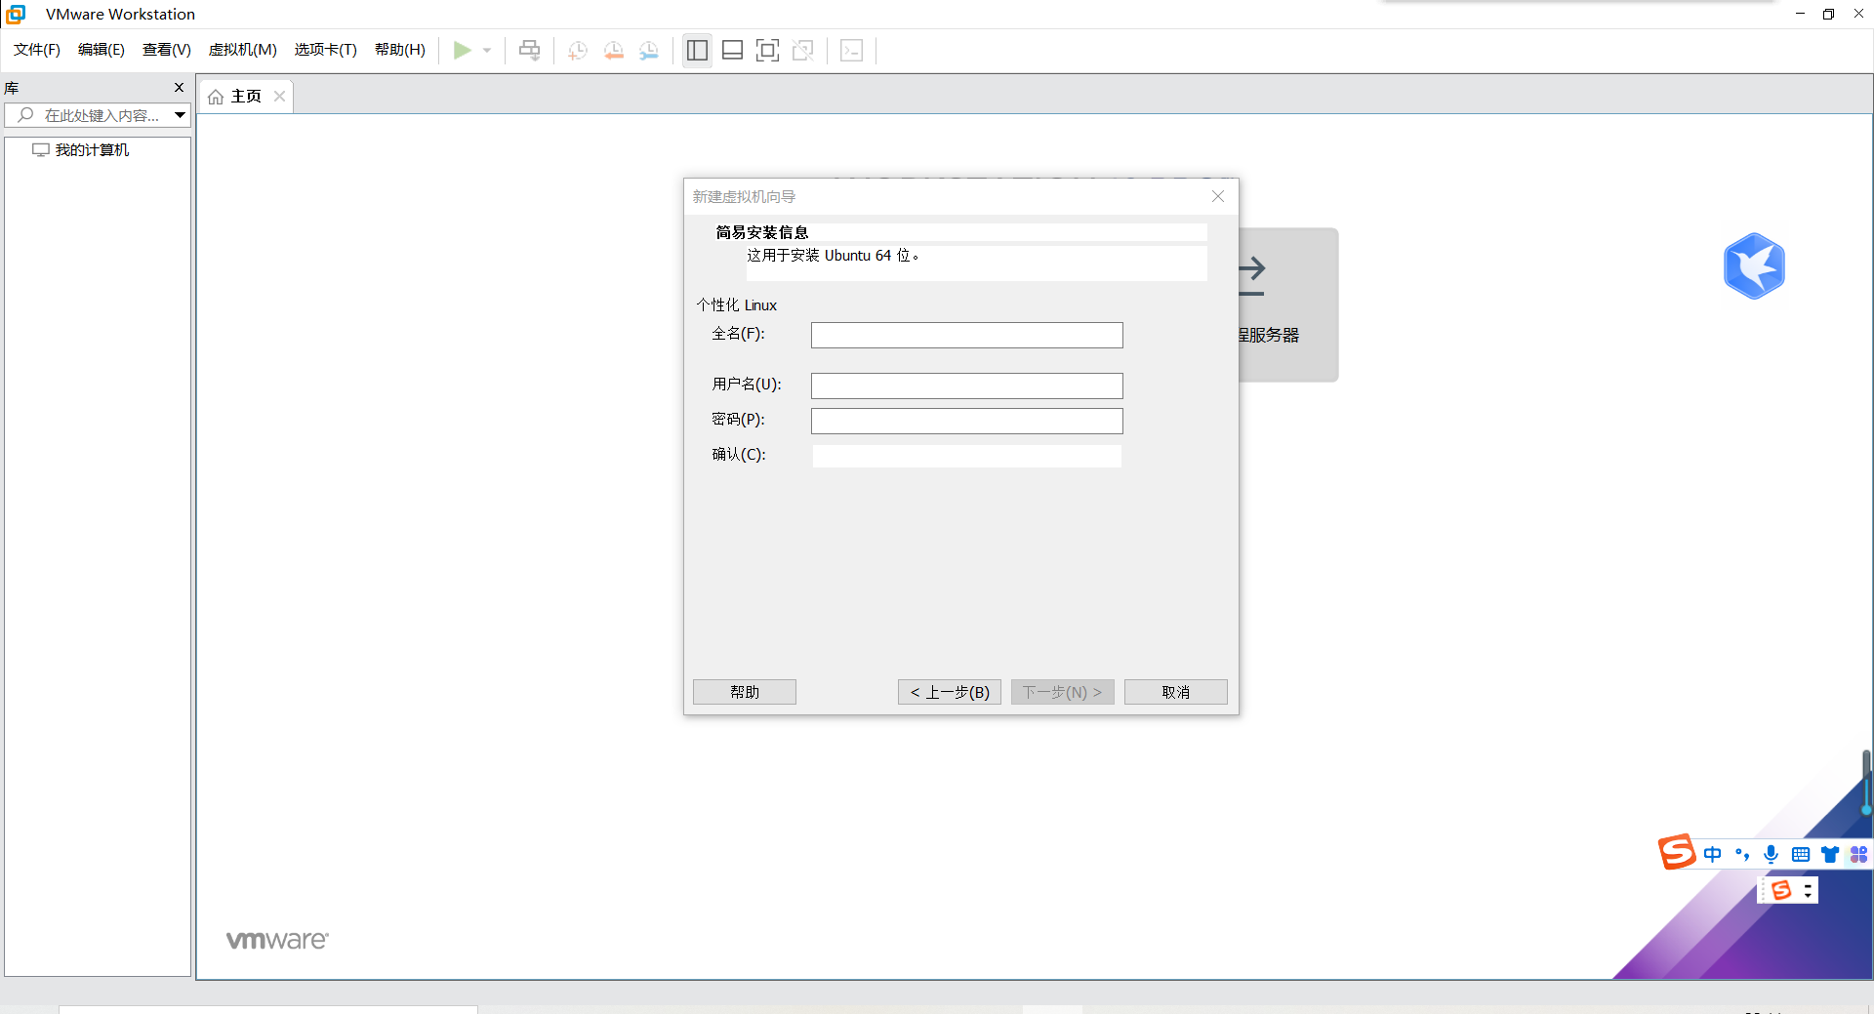Open the 帮助(H) menu

(400, 50)
